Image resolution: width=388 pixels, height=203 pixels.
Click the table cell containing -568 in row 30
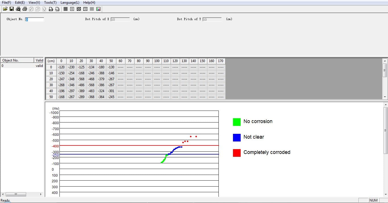click(91, 85)
